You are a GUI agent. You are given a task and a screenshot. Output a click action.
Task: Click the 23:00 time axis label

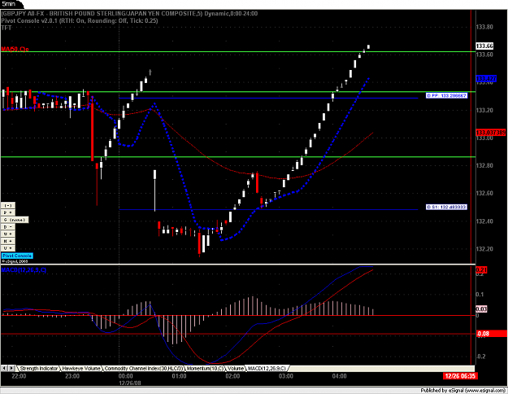click(x=72, y=376)
